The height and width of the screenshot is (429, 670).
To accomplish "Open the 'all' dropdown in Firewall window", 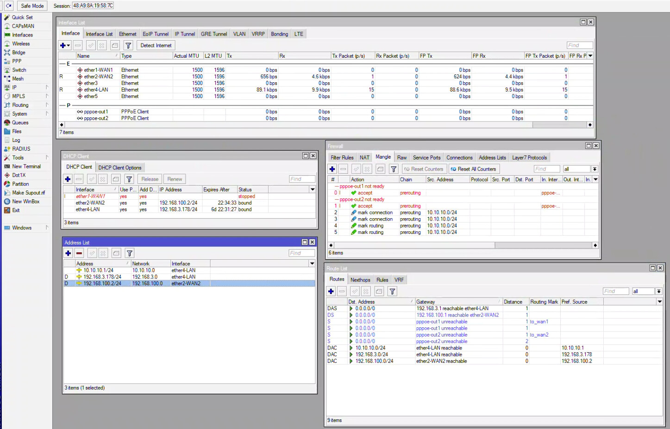I will [595, 169].
